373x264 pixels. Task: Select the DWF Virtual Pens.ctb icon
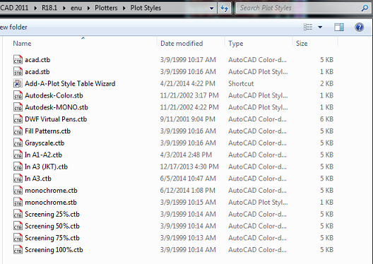pyautogui.click(x=18, y=119)
